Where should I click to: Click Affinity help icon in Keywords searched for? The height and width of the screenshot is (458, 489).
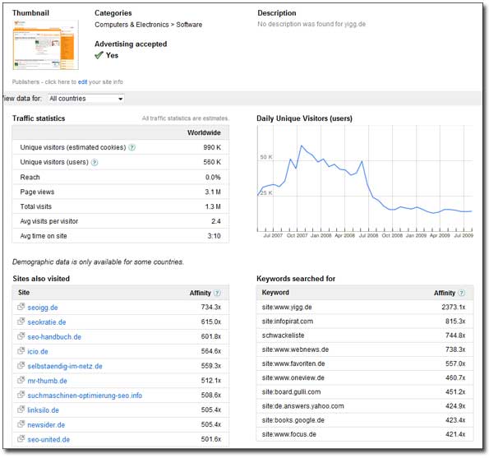[x=462, y=293]
